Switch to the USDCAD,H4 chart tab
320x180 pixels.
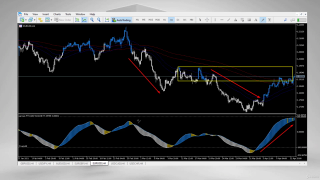118,163
